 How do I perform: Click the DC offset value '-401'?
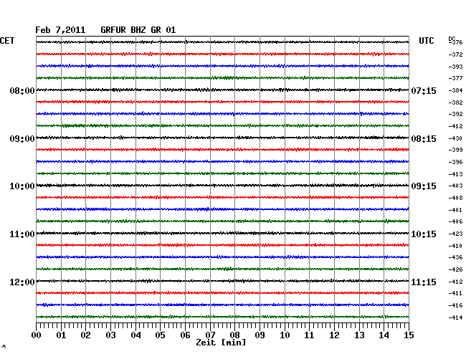pyautogui.click(x=455, y=210)
